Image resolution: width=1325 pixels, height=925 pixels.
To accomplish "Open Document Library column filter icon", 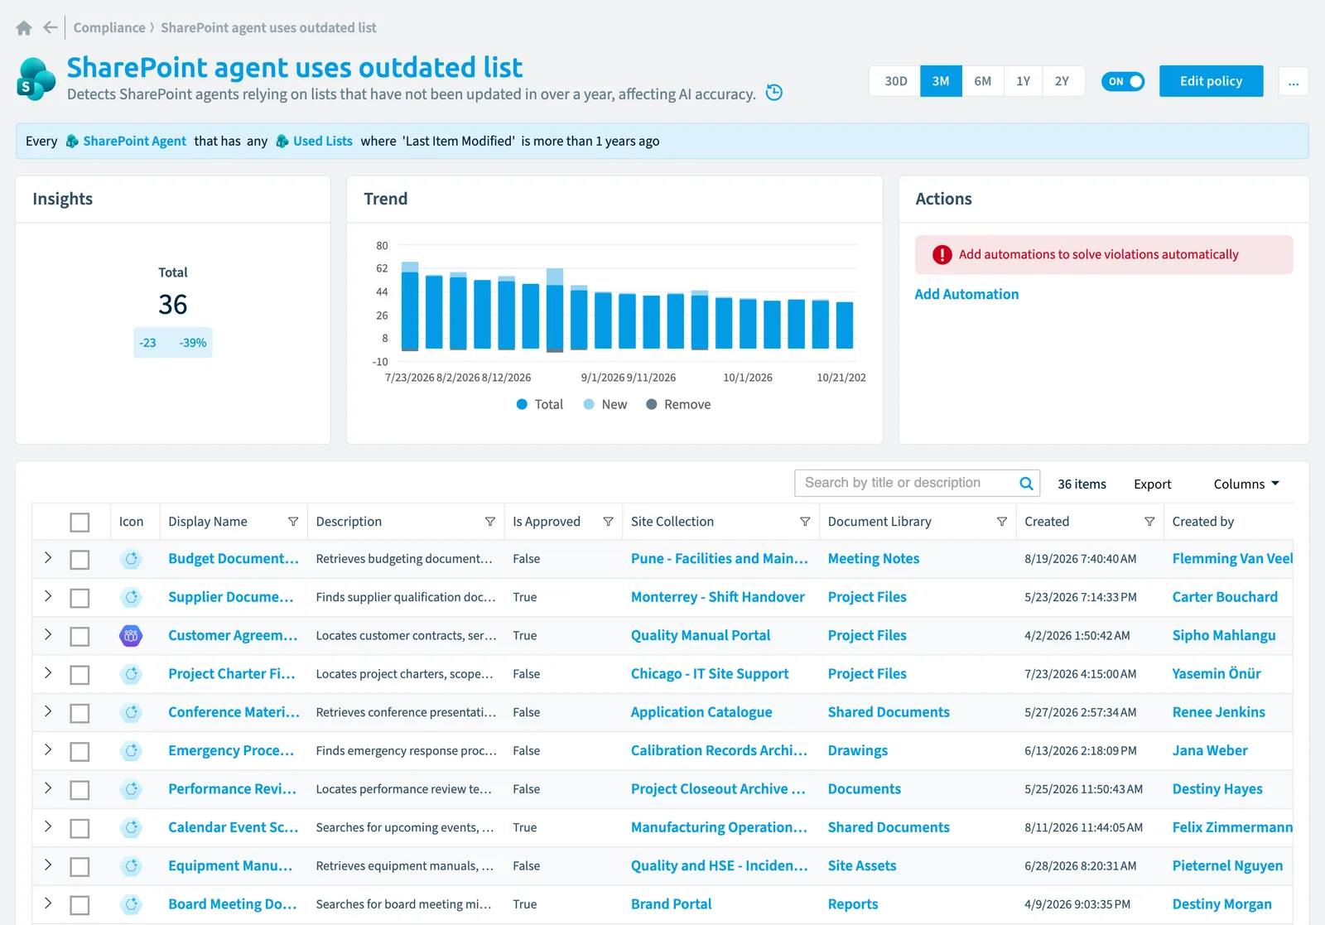I will pos(1002,522).
